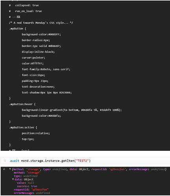The image size is (170, 196).
Task: Click the value: null property row
Action: click(25, 183)
